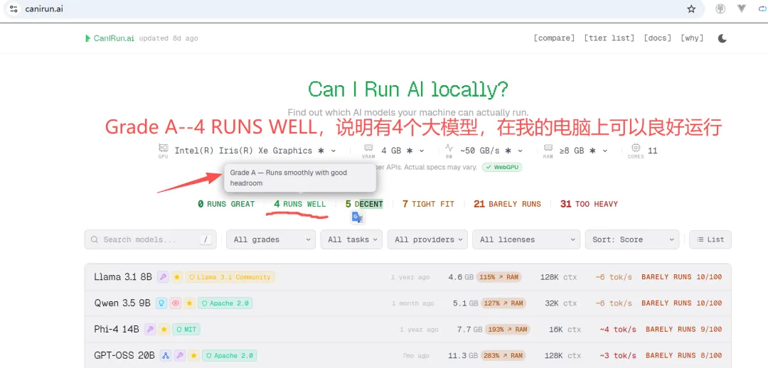Open the [why] page
This screenshot has height=368, width=768.
coord(692,38)
